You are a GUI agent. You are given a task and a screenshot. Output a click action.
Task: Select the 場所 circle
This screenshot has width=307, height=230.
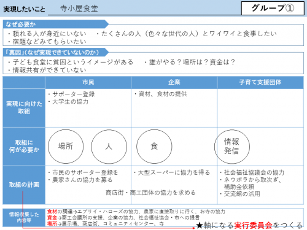(66, 147)
